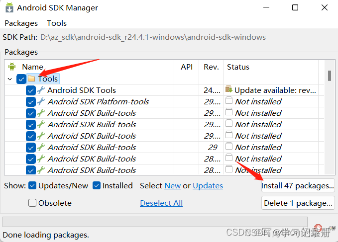Image resolution: width=338 pixels, height=242 pixels.
Task: Click the wrench icon beside Android SDK Platform-tools
Action: point(41,101)
